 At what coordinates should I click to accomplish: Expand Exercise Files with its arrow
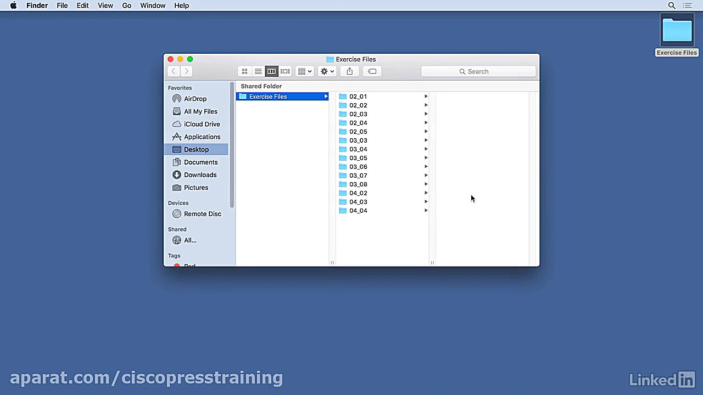pyautogui.click(x=326, y=97)
